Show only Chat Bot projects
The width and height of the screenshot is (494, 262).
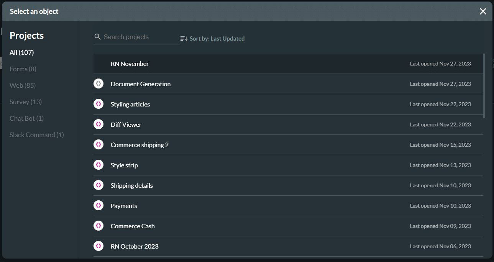click(x=26, y=118)
